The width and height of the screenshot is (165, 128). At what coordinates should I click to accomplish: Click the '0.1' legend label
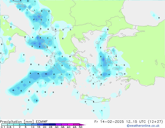pyautogui.click(x=3, y=127)
